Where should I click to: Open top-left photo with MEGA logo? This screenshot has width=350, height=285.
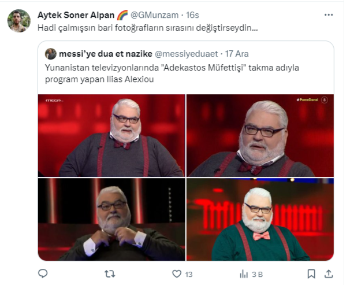tap(111, 136)
